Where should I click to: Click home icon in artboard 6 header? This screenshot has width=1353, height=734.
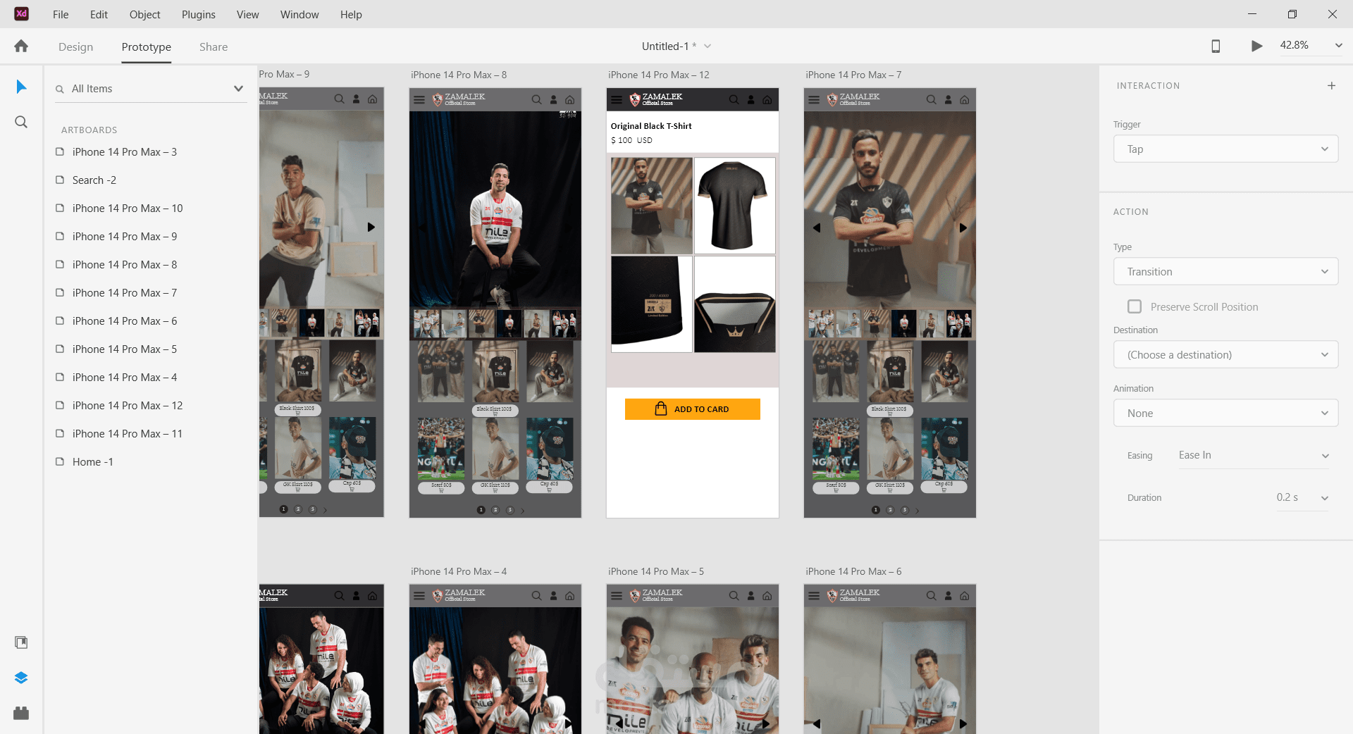click(x=964, y=596)
